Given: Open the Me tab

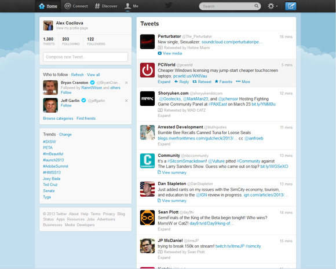Looking at the screenshot, I should 132,6.
